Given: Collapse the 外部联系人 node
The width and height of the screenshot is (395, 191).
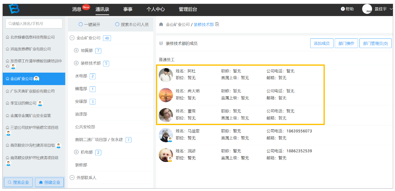Looking at the screenshot, I should click(x=72, y=178).
